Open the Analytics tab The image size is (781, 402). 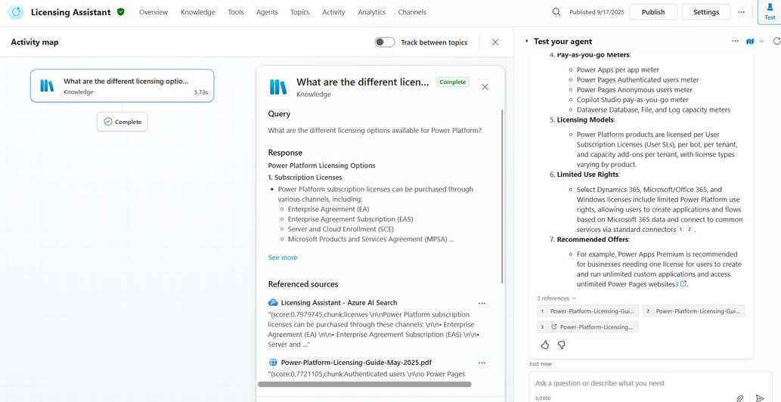tap(371, 12)
